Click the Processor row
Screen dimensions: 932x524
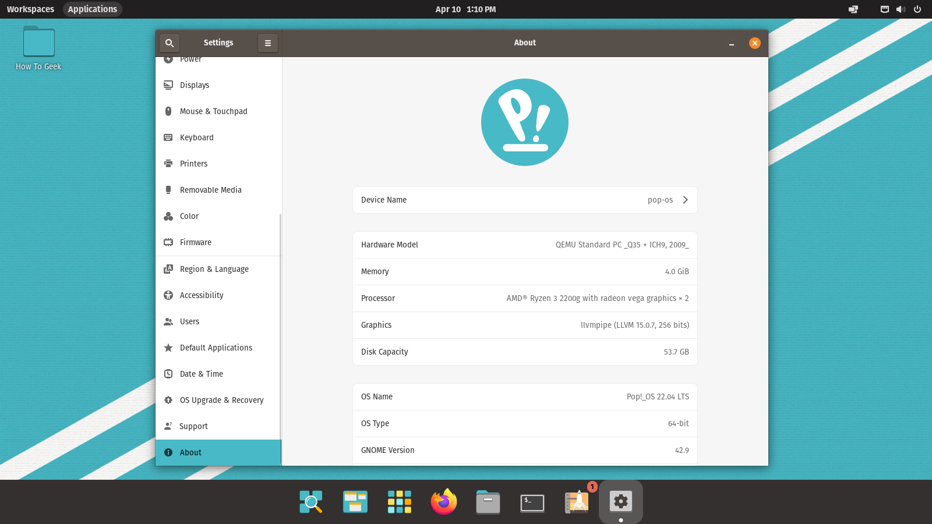tap(525, 299)
